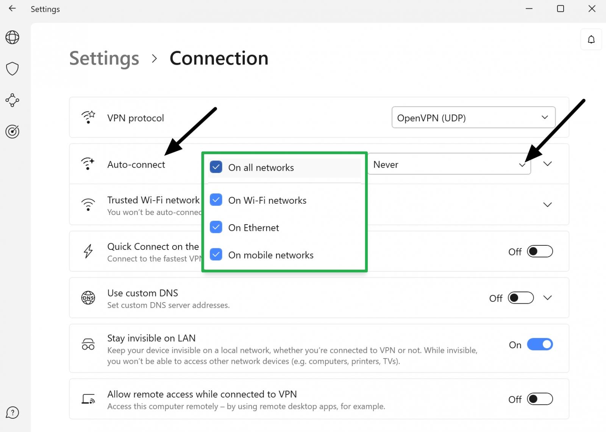This screenshot has height=432, width=606.
Task: Open the VPN protocol dropdown
Action: click(x=545, y=118)
